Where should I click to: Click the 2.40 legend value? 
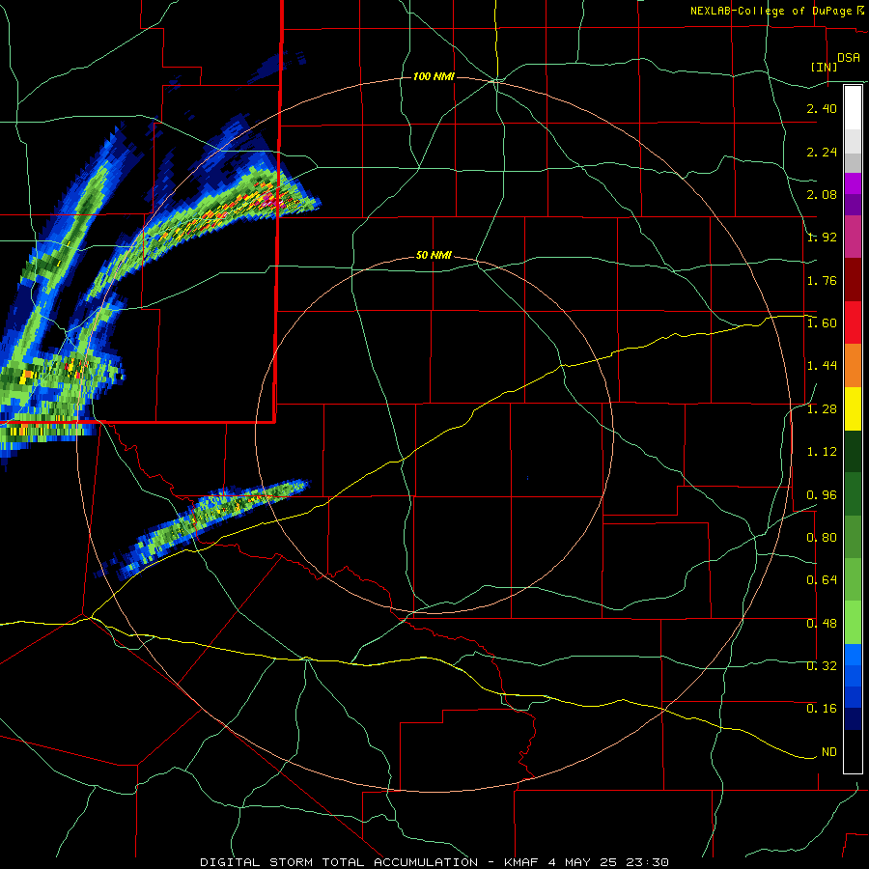822,108
